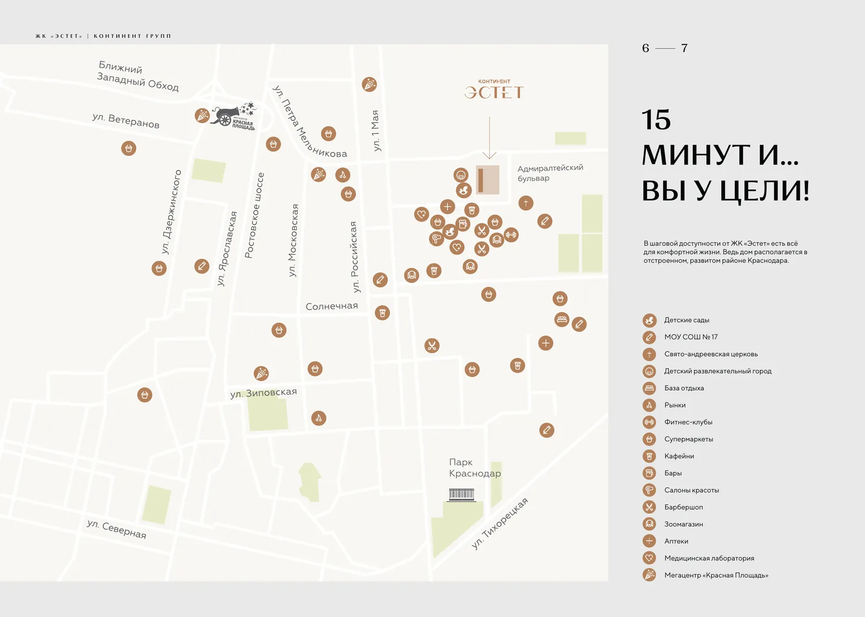Viewport: 865px width, 617px height.
Task: Select the heading 15 МИНУТ И... ВЫ У ЦЕЛИ!
Action: pyautogui.click(x=726, y=155)
